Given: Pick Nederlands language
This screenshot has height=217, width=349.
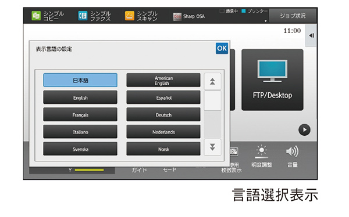Looking at the screenshot, I should coord(163,132).
